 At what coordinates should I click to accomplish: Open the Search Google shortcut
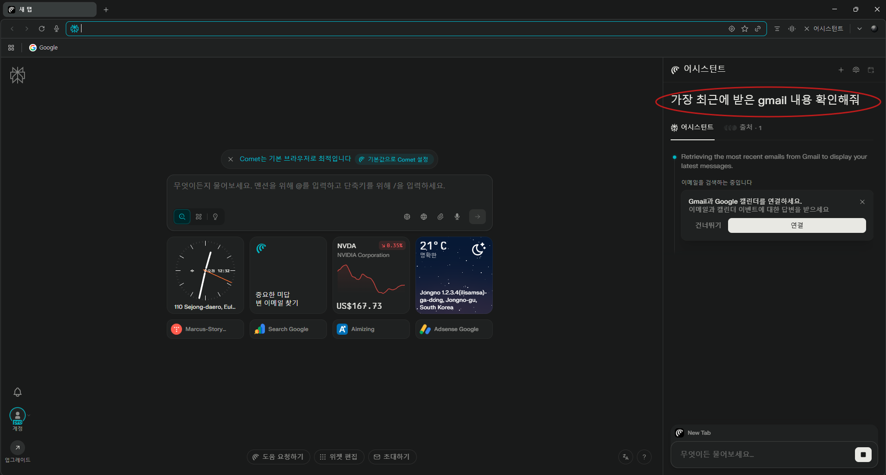(x=288, y=329)
